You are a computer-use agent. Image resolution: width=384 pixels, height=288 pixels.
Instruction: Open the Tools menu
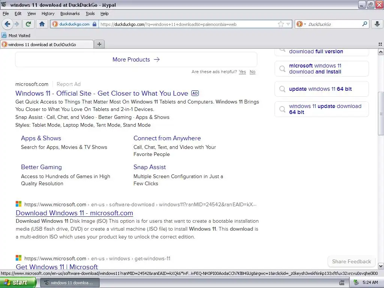(90, 13)
